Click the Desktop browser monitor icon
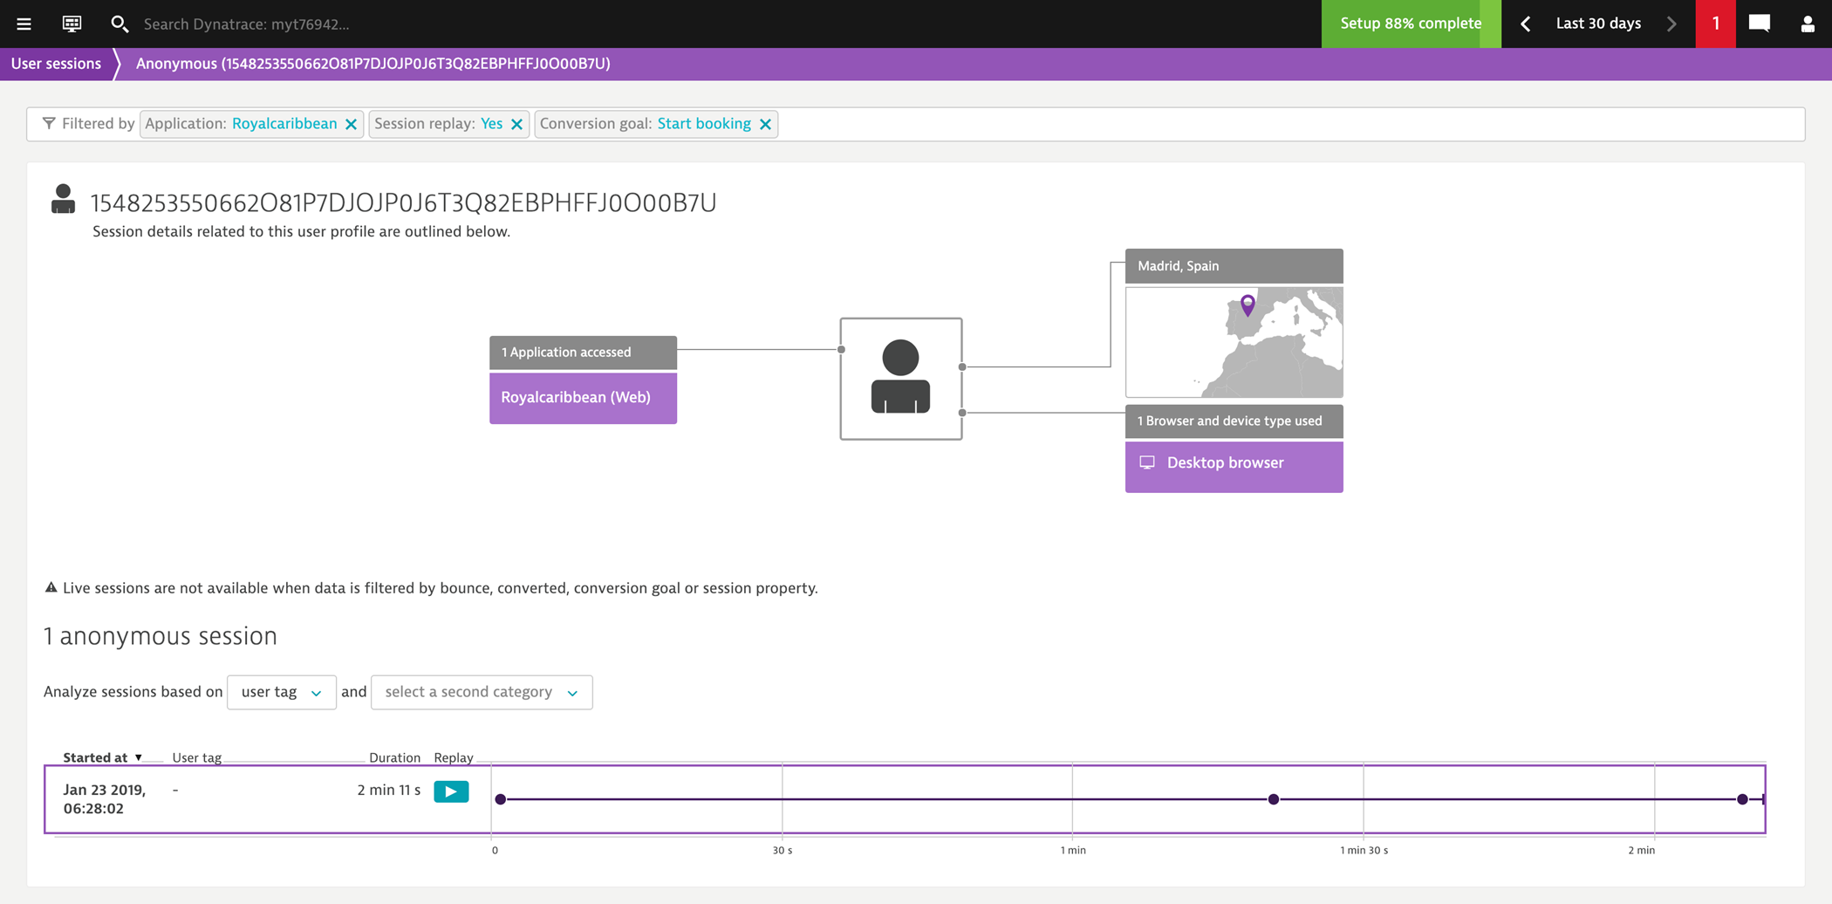1832x904 pixels. [x=1147, y=462]
